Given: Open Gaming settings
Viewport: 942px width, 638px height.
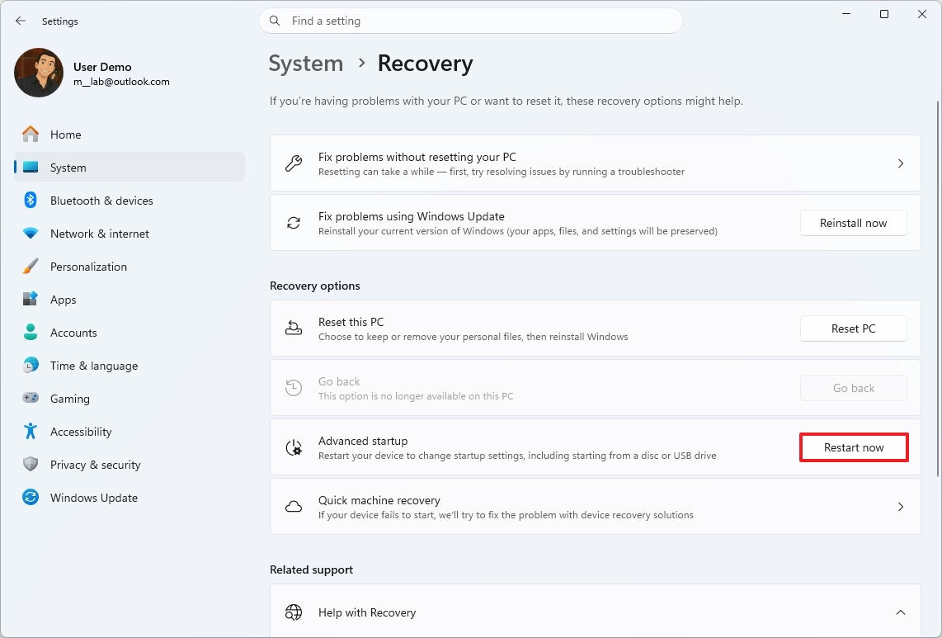Looking at the screenshot, I should click(x=70, y=398).
